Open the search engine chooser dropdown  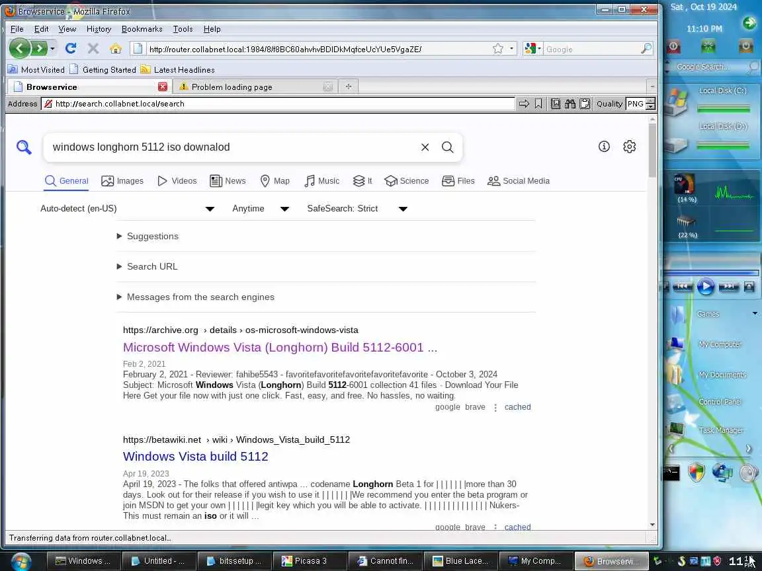533,48
